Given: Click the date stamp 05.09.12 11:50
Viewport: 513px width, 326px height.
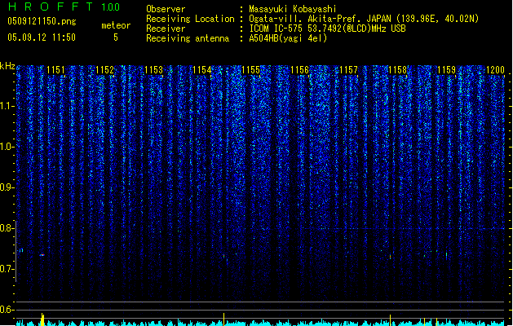Looking at the screenshot, I should [42, 37].
